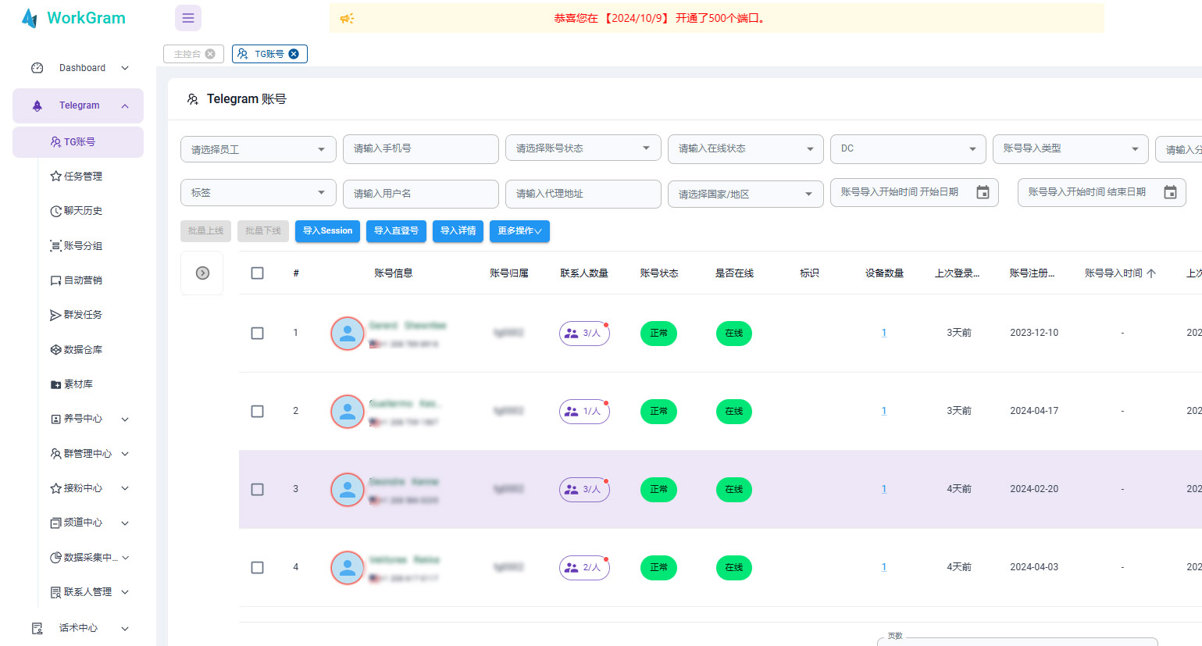Image resolution: width=1202 pixels, height=646 pixels.
Task: Expand the 频道中心 submenu
Action: 125,523
